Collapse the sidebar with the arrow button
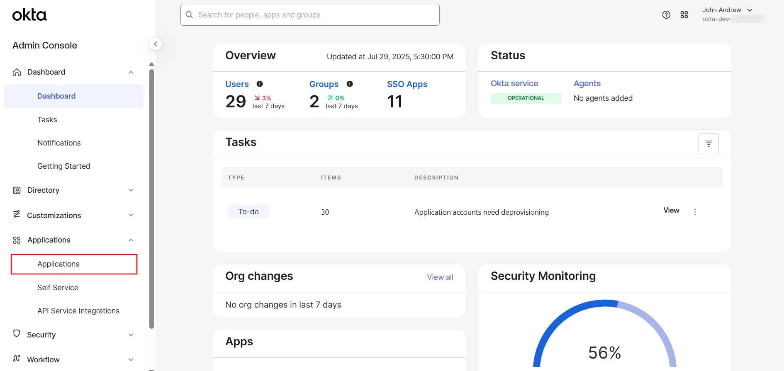Viewport: 784px width, 371px height. [x=156, y=44]
